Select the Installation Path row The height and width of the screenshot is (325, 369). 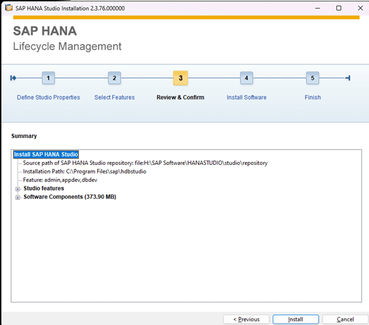click(85, 171)
